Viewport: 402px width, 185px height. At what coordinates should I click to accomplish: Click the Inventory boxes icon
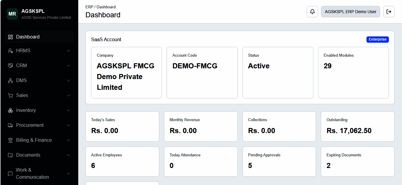coord(10,110)
